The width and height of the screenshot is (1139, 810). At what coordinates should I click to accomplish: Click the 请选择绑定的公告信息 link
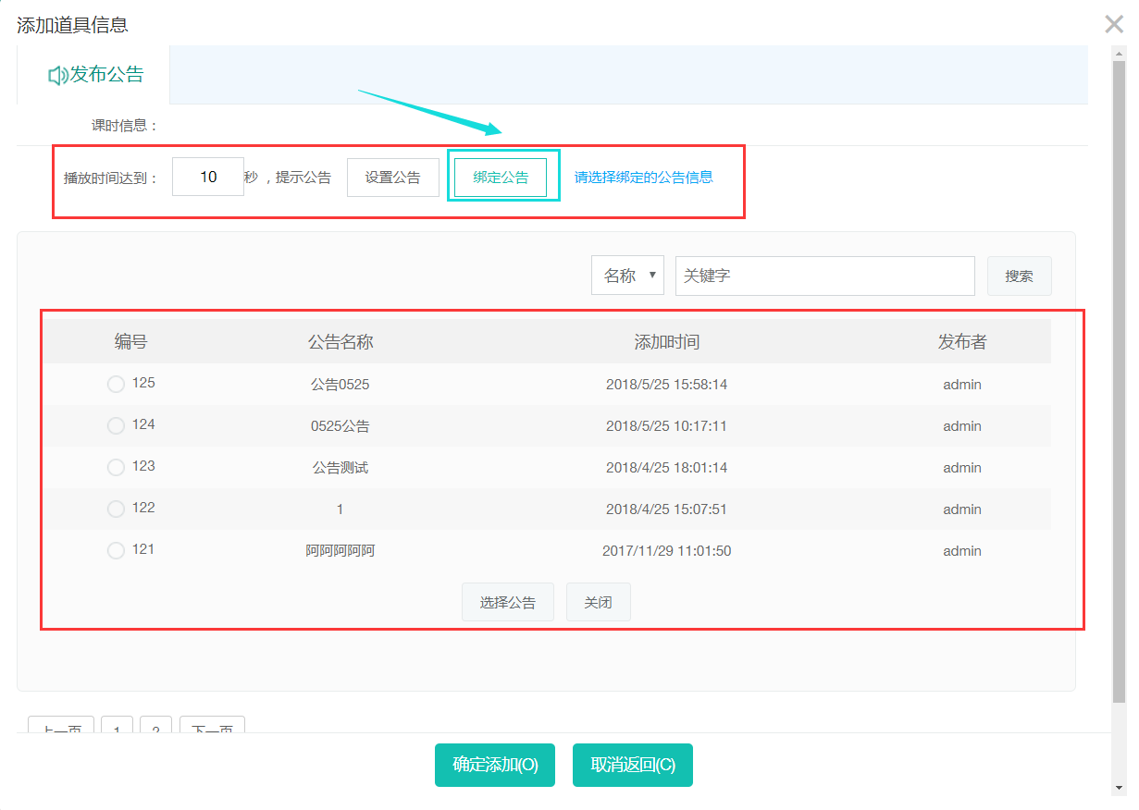pos(643,178)
